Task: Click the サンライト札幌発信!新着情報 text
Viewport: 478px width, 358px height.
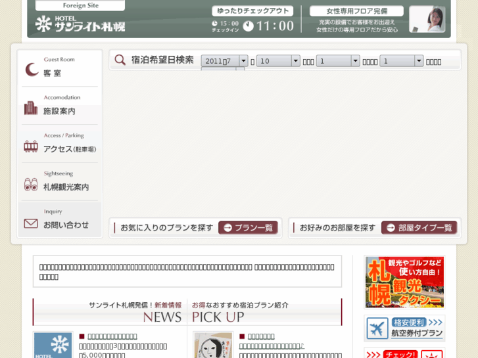Action: tap(135, 305)
